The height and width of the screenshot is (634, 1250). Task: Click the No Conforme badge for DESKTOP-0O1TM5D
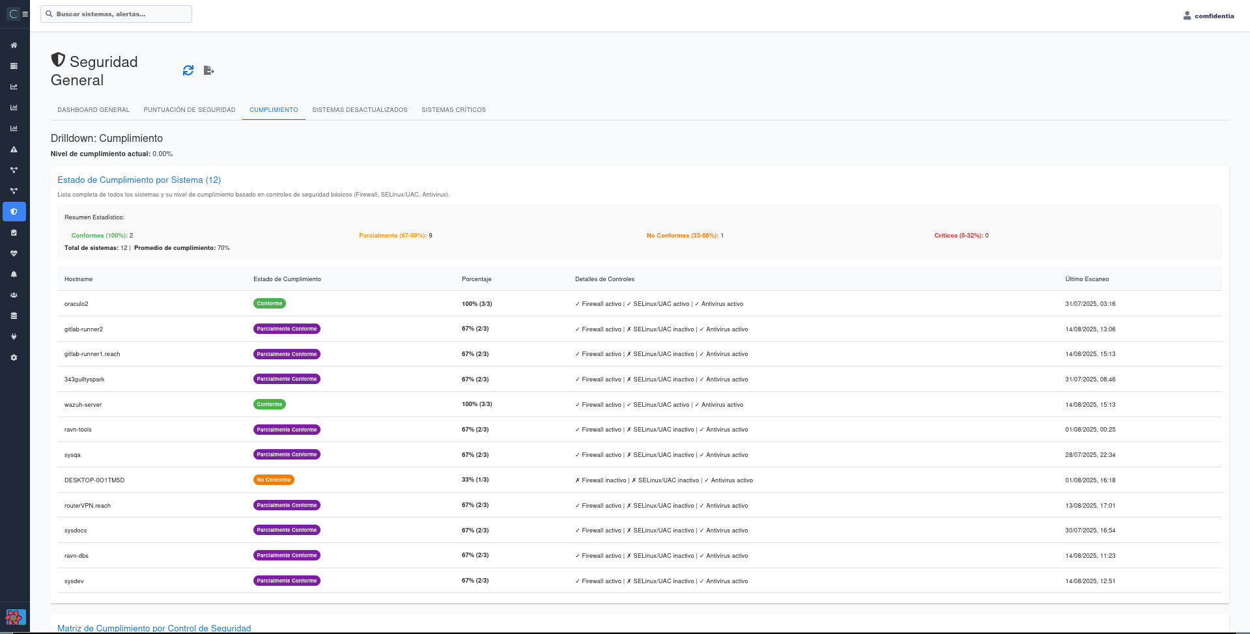point(274,480)
